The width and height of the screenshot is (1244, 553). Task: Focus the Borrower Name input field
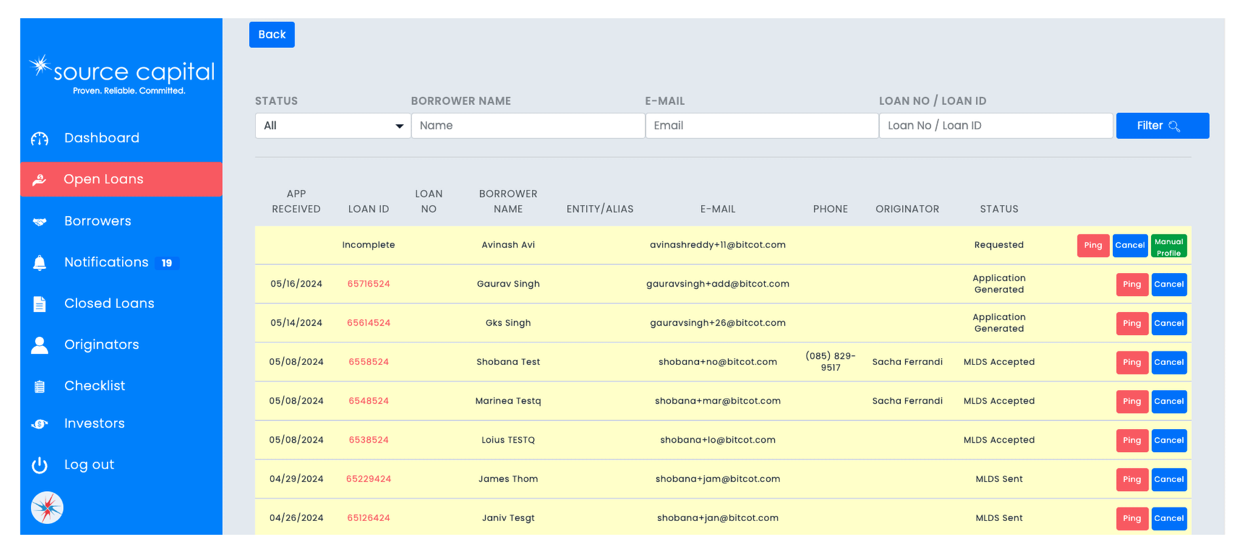(528, 126)
